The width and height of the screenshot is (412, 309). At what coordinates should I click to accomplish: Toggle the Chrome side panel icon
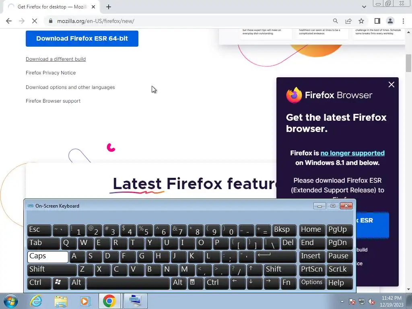tap(377, 21)
